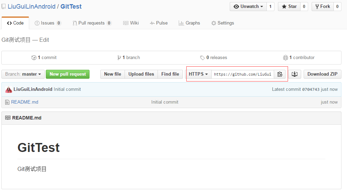The height and width of the screenshot is (192, 347).
Task: Click the repository book icon beside LiuGuiLinAndroid
Action: 3,7
